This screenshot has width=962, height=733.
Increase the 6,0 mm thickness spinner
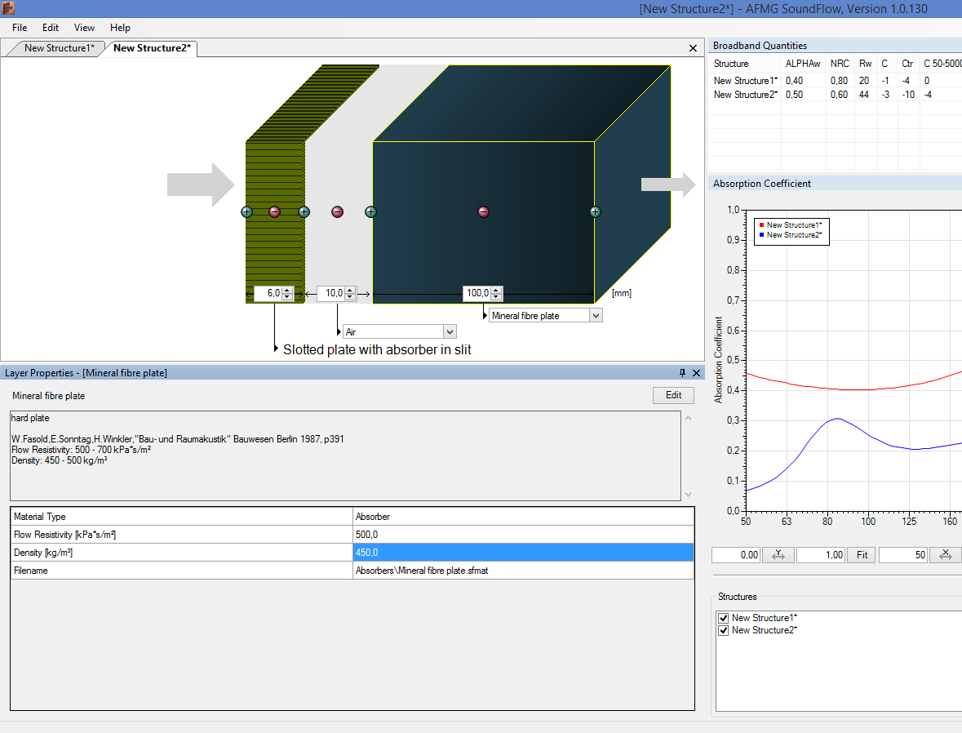click(x=287, y=291)
